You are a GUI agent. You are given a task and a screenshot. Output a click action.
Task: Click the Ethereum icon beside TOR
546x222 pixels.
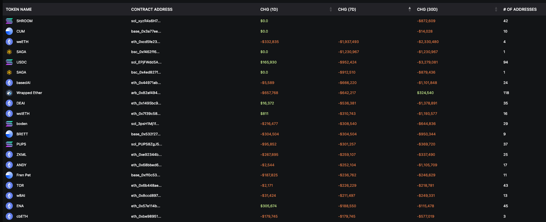[9, 185]
